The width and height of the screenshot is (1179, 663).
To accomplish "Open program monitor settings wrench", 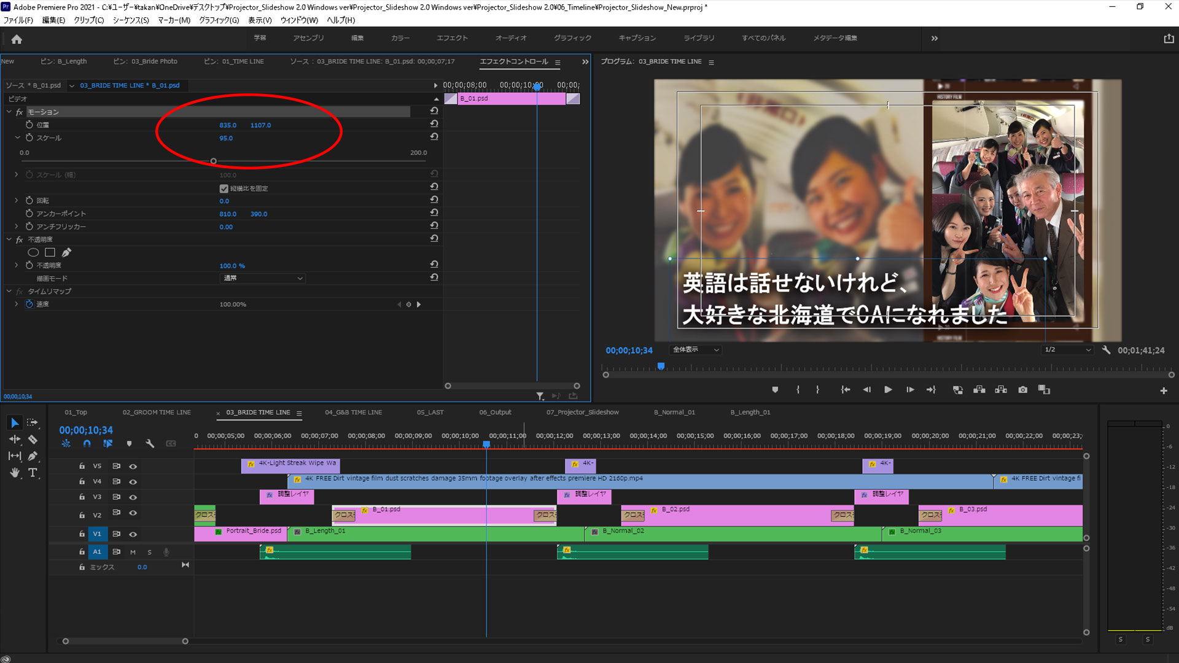I will click(1106, 350).
